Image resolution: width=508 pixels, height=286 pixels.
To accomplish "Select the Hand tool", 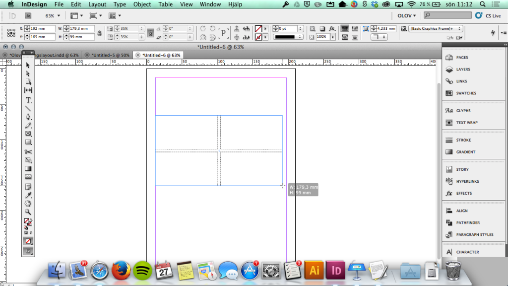I will (x=28, y=203).
